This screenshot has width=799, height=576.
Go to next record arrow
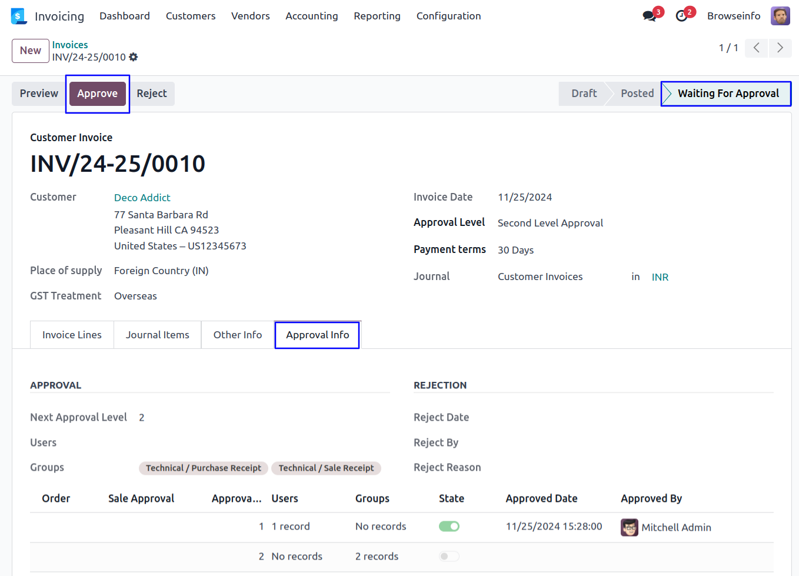(780, 48)
